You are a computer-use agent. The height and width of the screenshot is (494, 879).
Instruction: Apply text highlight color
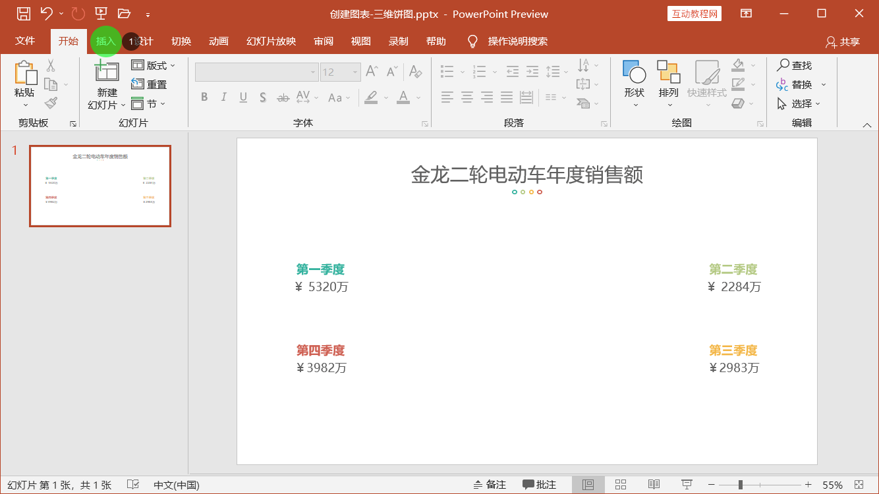[371, 97]
